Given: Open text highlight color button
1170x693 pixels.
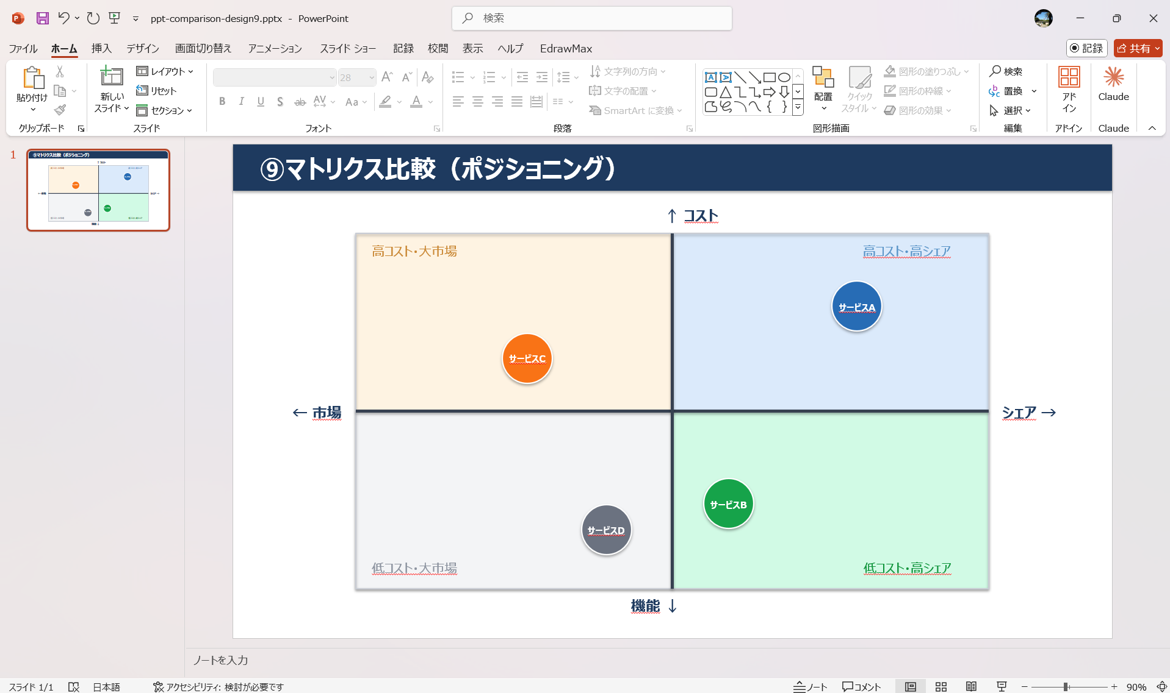Looking at the screenshot, I should [x=385, y=102].
